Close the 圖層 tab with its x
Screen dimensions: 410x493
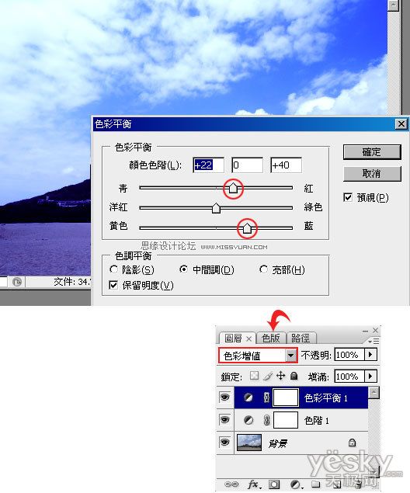(248, 339)
